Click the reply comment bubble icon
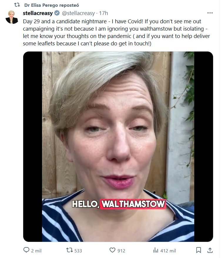This screenshot has width=221, height=258. pyautogui.click(x=26, y=250)
